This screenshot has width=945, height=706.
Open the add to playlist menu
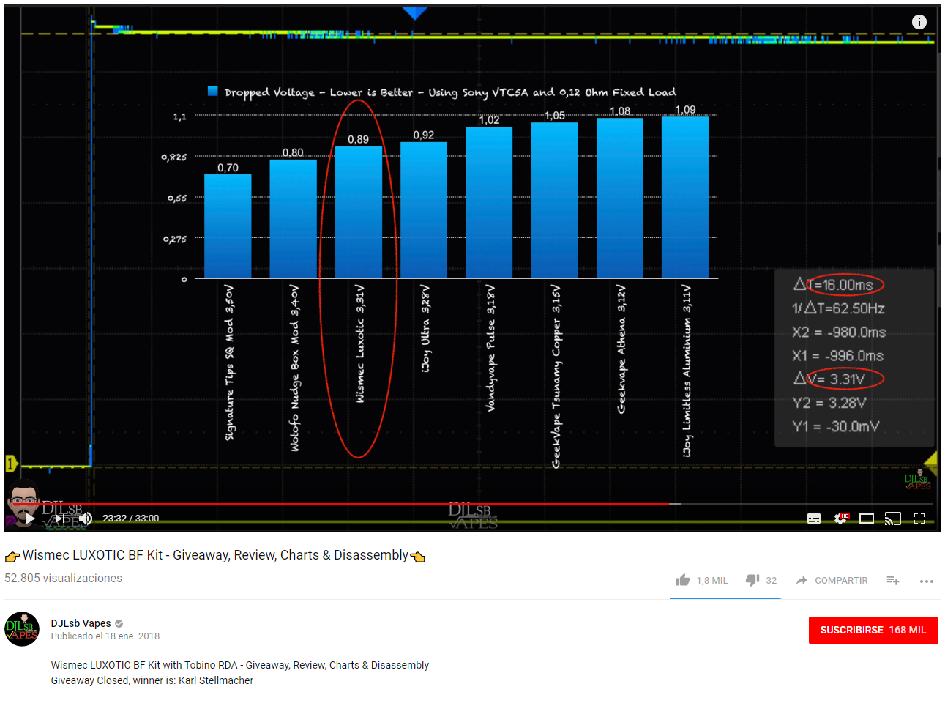point(893,580)
